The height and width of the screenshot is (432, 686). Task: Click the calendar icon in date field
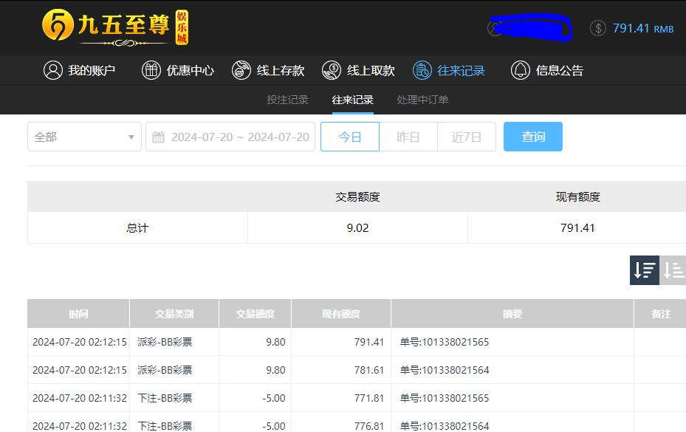[158, 137]
